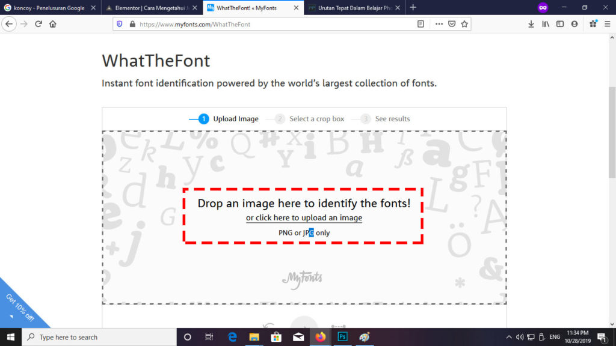This screenshot has height=346, width=616.
Task: Click the Get 10% off corner banner
Action: point(19,308)
